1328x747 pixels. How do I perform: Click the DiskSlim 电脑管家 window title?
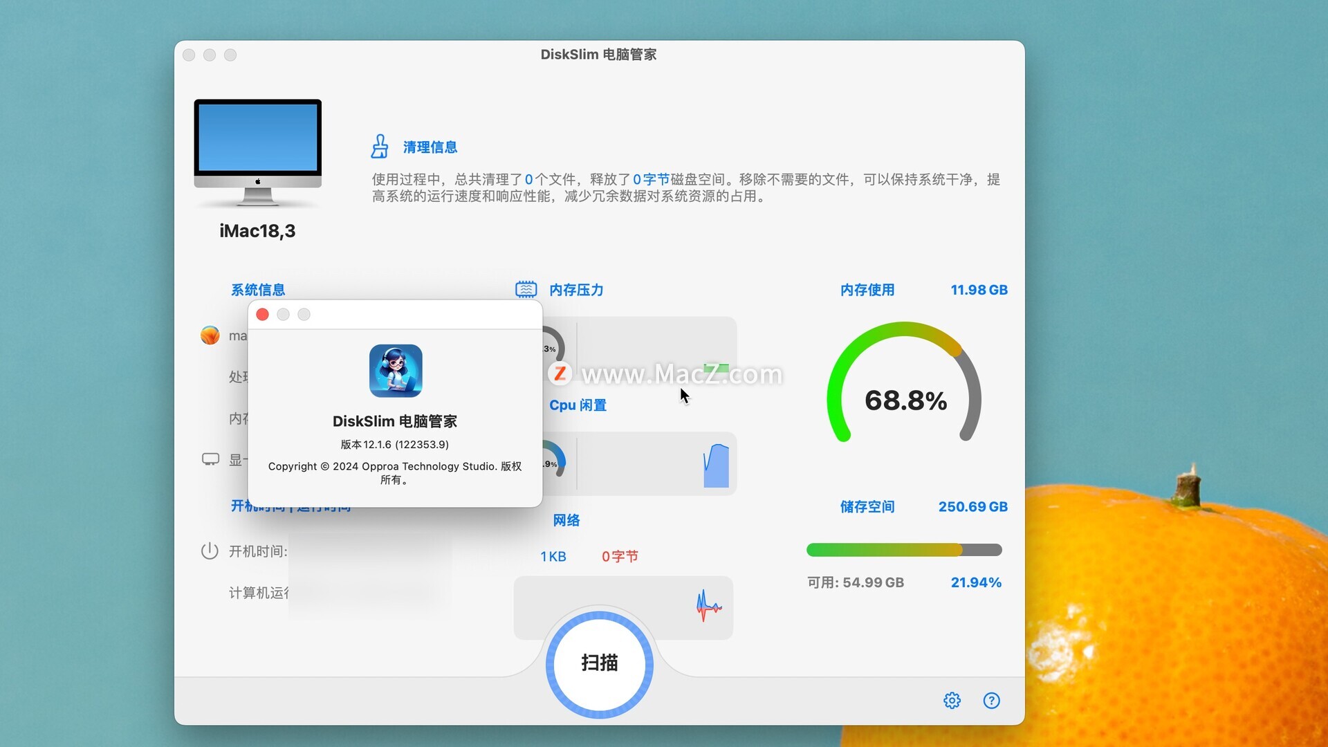click(598, 55)
